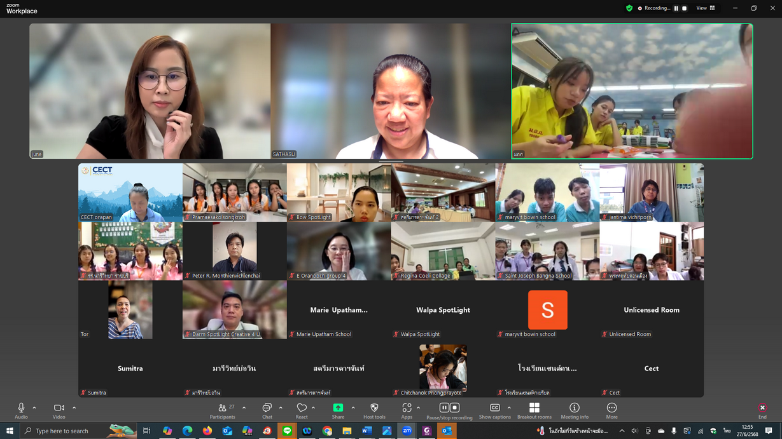This screenshot has height=439, width=782.
Task: Toggle the Audio microphone mute
Action: click(x=21, y=409)
